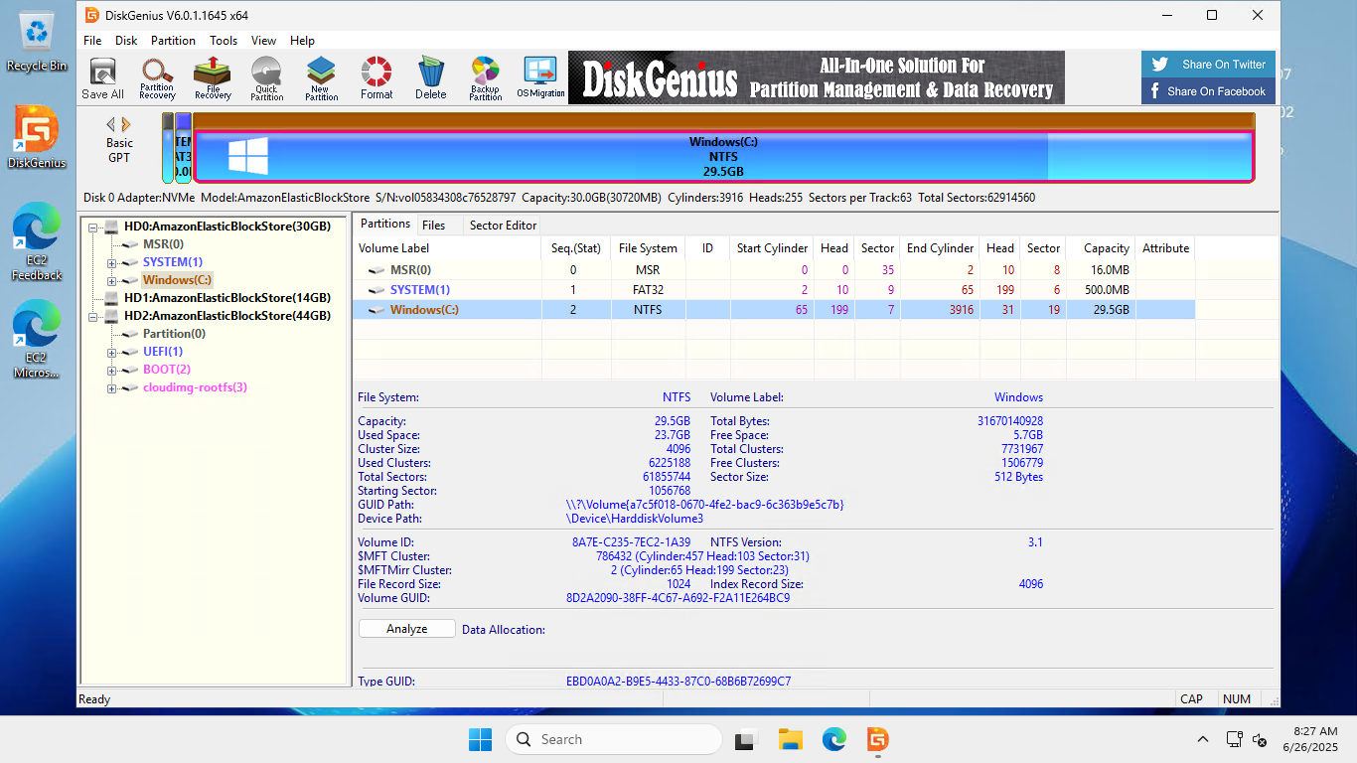Click the Format toolbar icon
This screenshot has width=1357, height=763.
[x=377, y=78]
